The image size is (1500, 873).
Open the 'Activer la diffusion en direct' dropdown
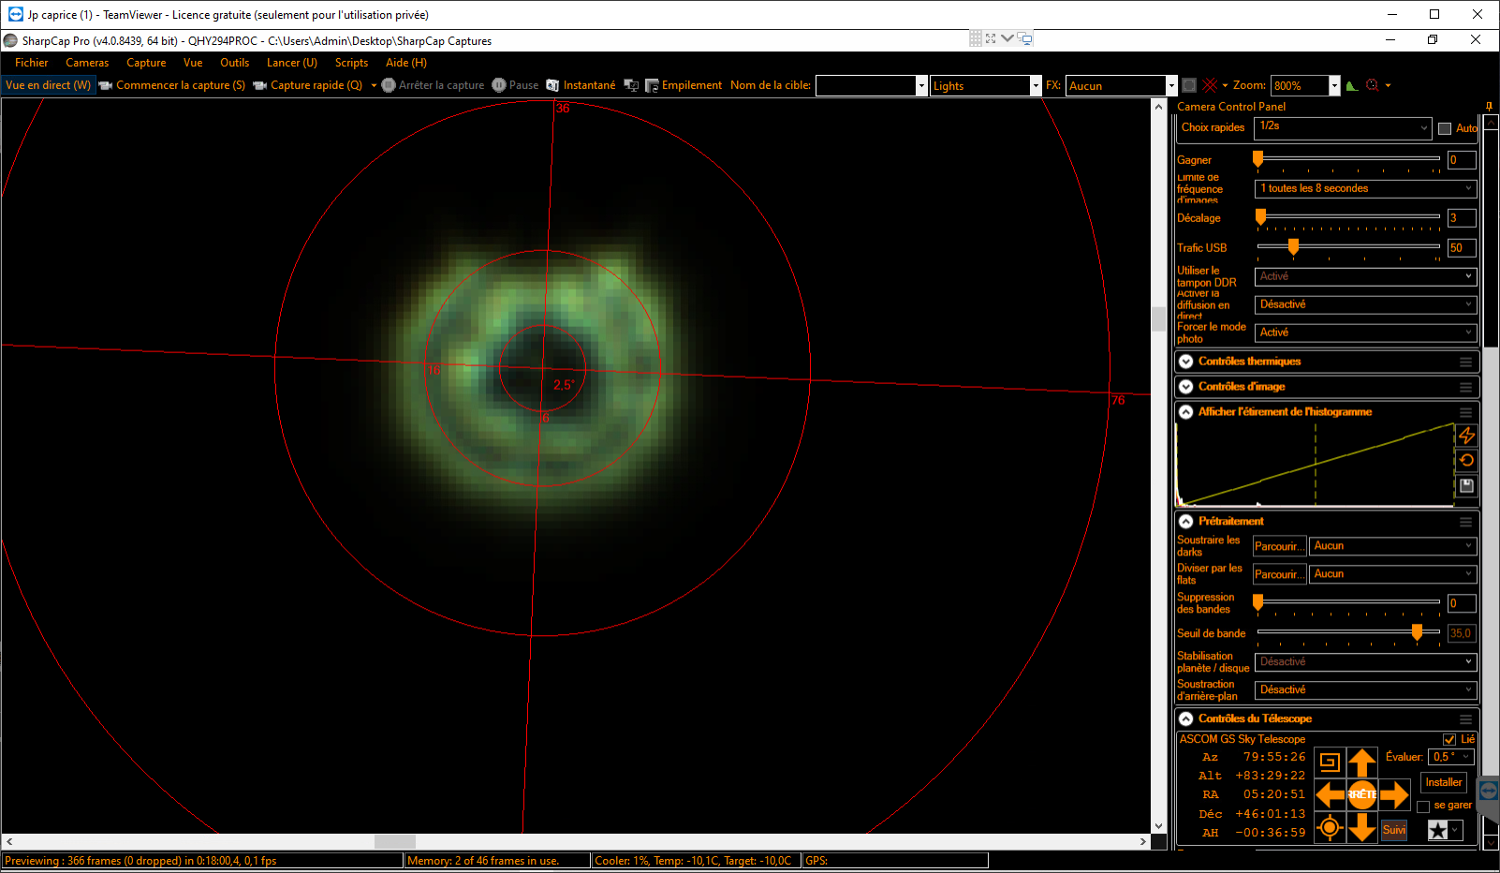click(1366, 304)
